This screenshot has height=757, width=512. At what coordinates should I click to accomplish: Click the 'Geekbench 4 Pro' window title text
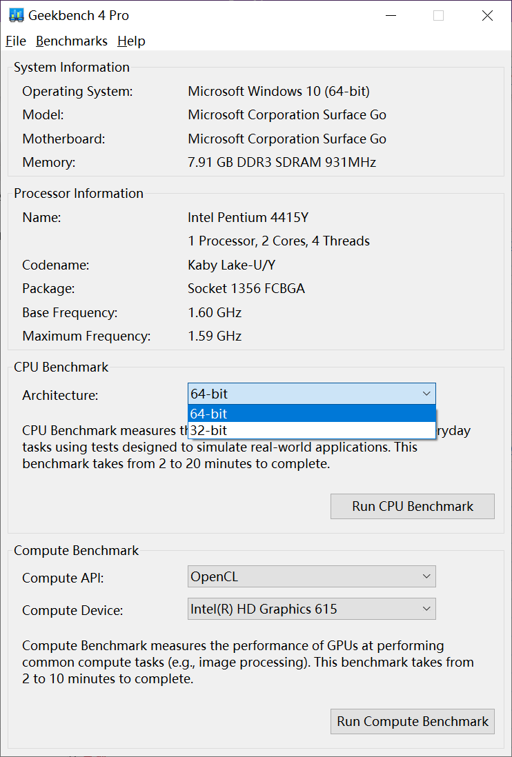79,16
